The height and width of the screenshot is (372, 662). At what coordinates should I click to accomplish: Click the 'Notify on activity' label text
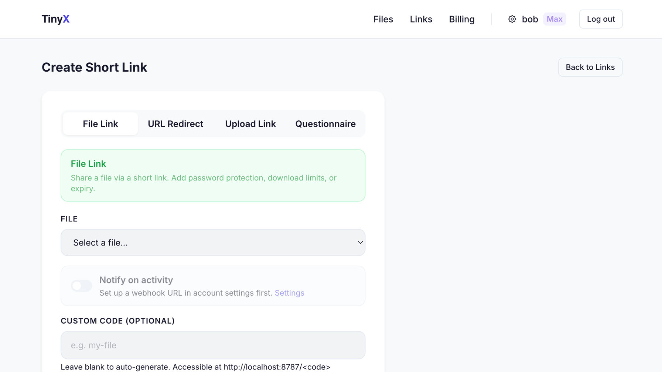136,280
